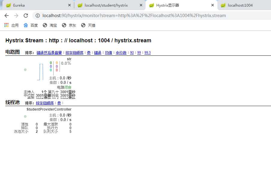
Task: Close the Hystrix显示器 tab
Action: [x=213, y=5]
